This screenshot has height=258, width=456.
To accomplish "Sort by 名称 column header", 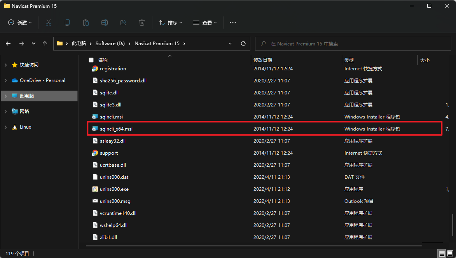I will (x=103, y=60).
